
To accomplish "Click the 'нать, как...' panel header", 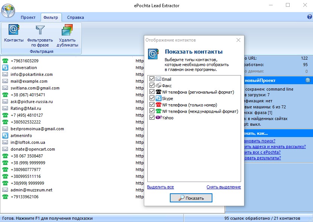I will tap(278, 133).
